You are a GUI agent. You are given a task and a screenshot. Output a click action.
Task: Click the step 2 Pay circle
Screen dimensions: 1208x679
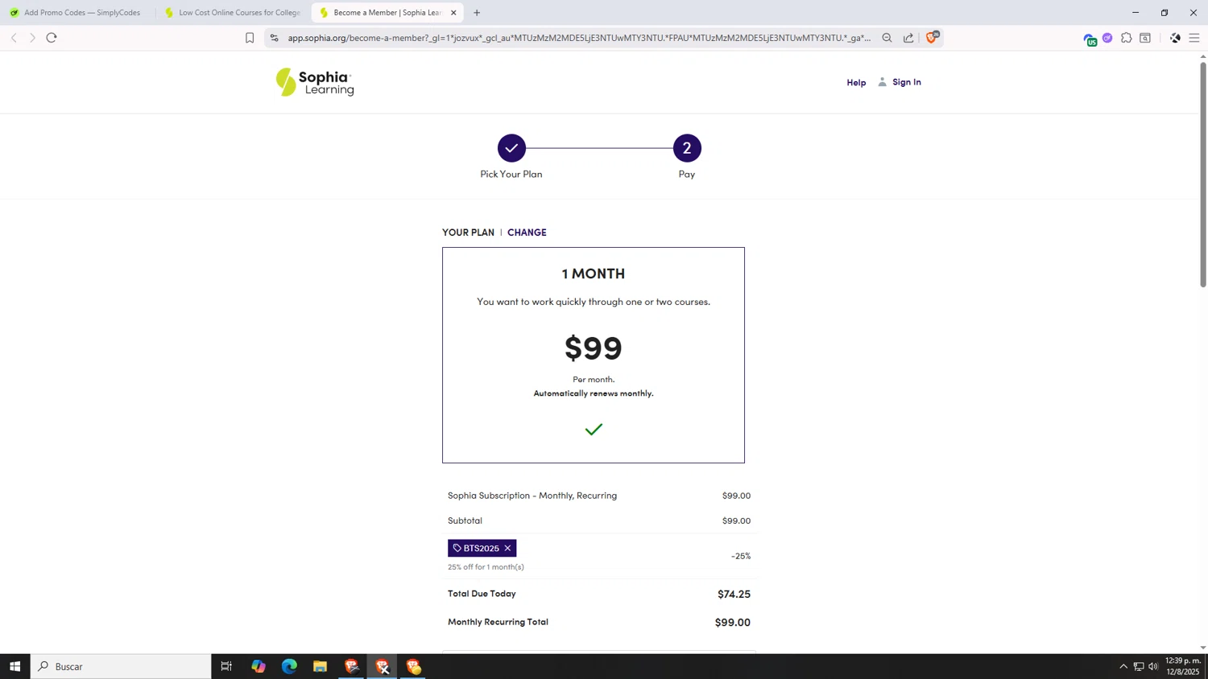coord(687,148)
